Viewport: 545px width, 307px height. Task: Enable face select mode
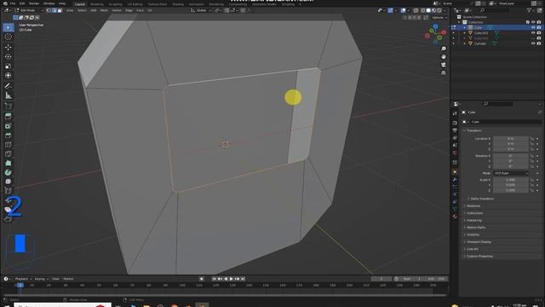pos(60,10)
